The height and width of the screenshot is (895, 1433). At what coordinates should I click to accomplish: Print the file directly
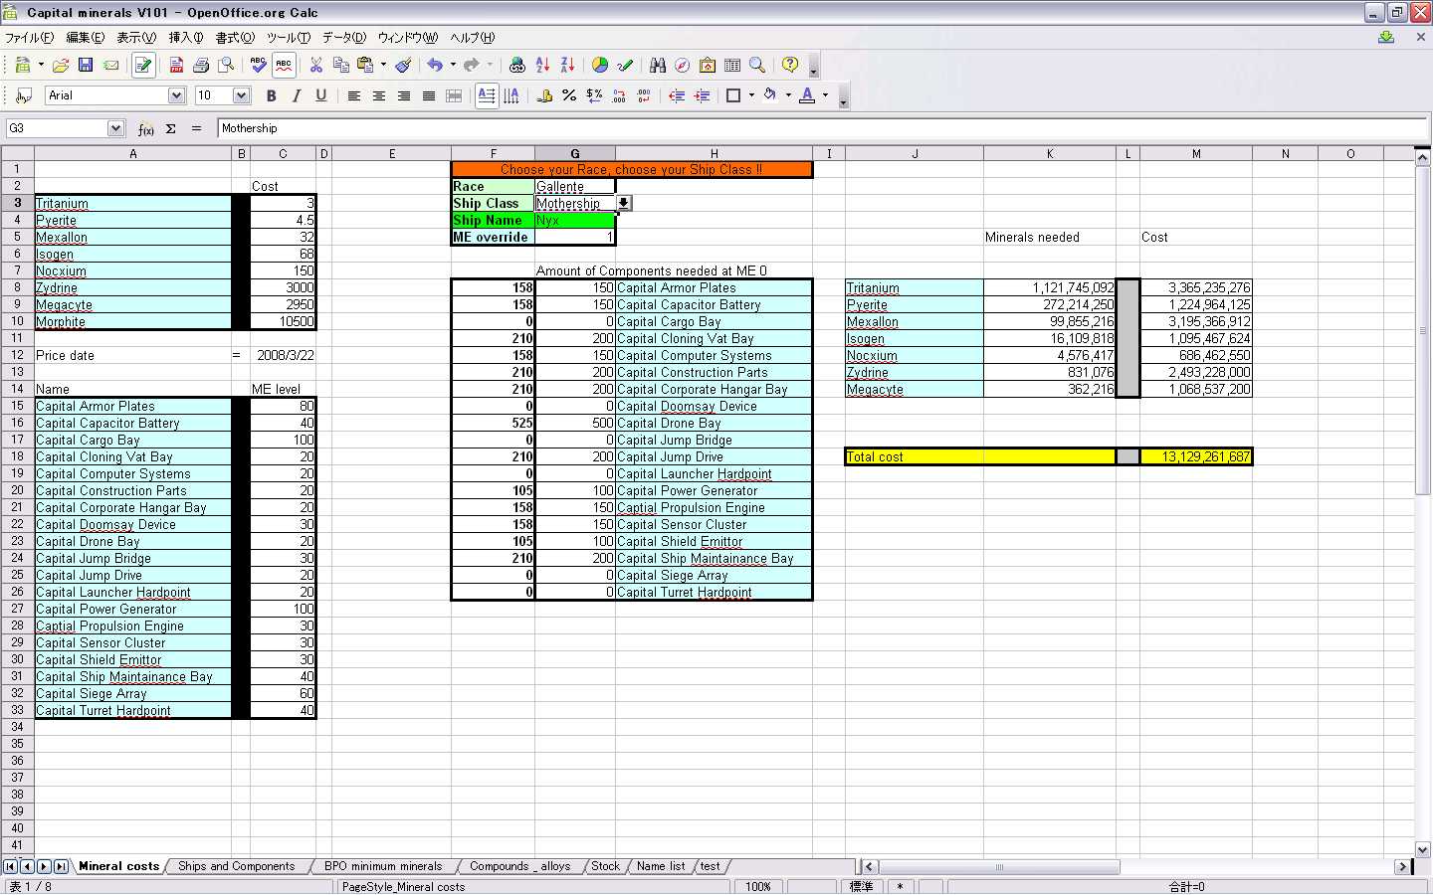201,65
